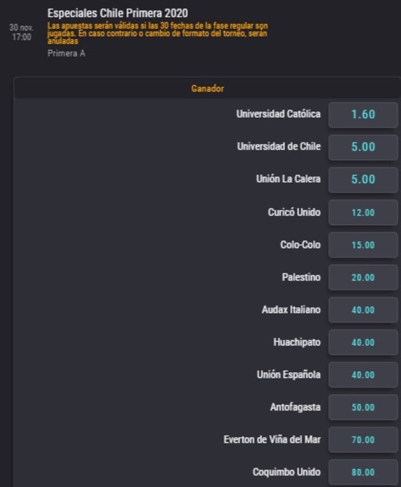Viewport: 401px width, 487px height.
Task: Click the Universidad Católica team name
Action: tap(278, 114)
